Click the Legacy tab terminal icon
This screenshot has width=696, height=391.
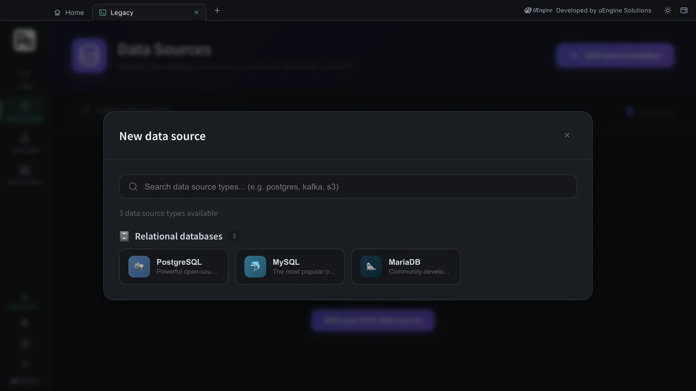pyautogui.click(x=103, y=13)
